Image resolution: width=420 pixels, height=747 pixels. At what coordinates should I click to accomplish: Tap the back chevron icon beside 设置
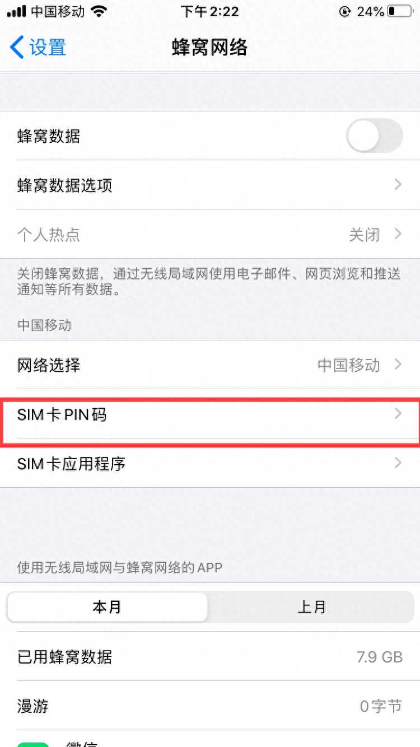(17, 48)
